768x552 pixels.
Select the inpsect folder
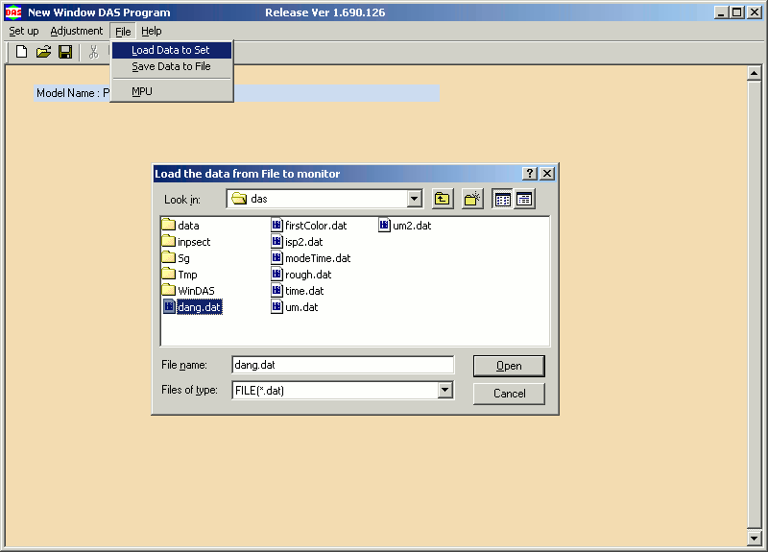tap(186, 242)
